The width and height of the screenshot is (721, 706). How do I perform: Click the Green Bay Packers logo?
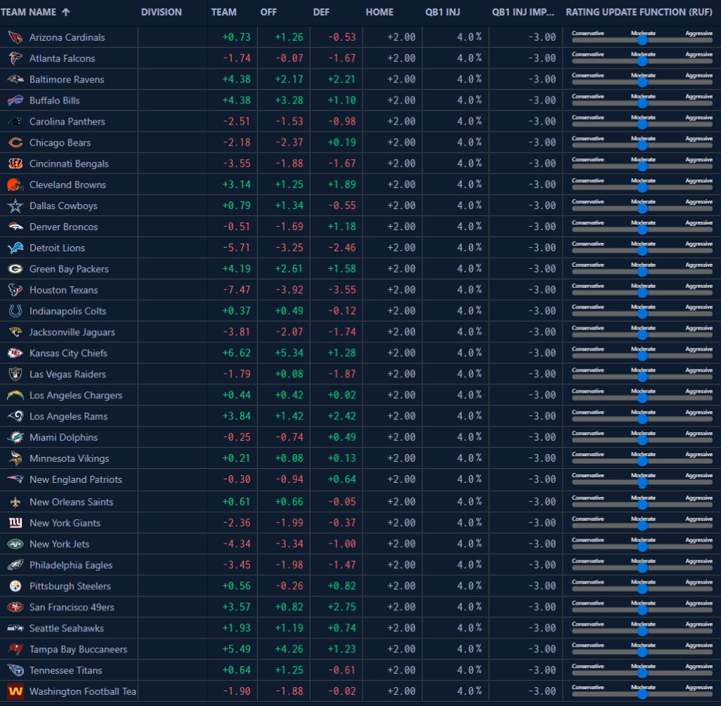pyautogui.click(x=15, y=269)
